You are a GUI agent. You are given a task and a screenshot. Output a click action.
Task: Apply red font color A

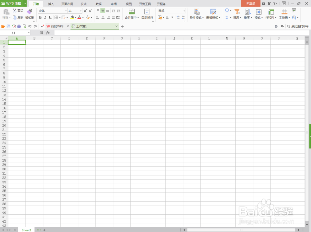click(79, 17)
